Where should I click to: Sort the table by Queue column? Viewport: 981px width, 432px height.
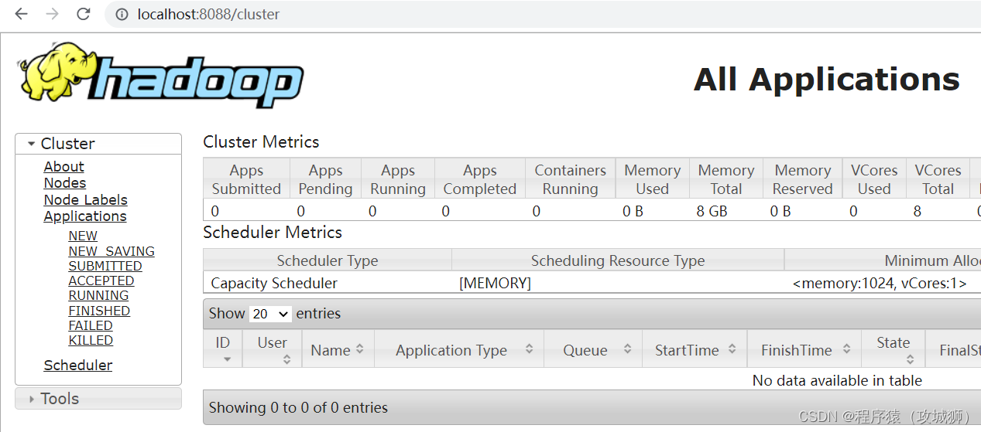(594, 349)
